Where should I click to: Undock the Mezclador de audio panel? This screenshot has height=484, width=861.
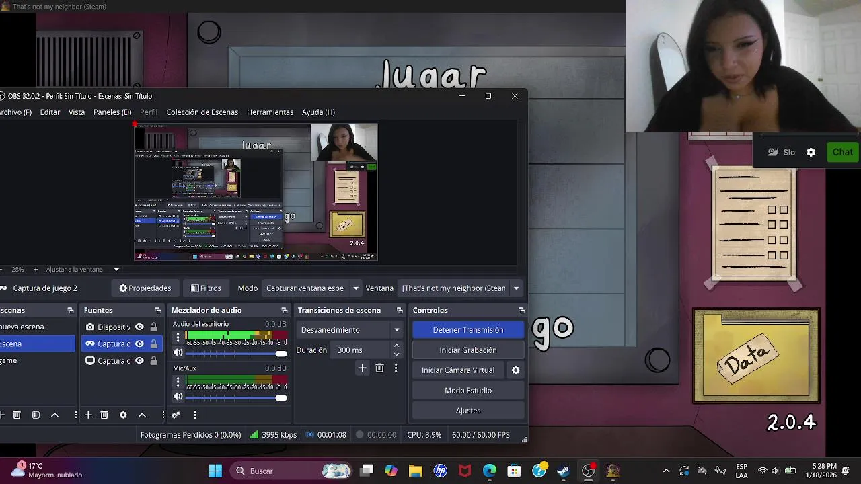point(285,311)
